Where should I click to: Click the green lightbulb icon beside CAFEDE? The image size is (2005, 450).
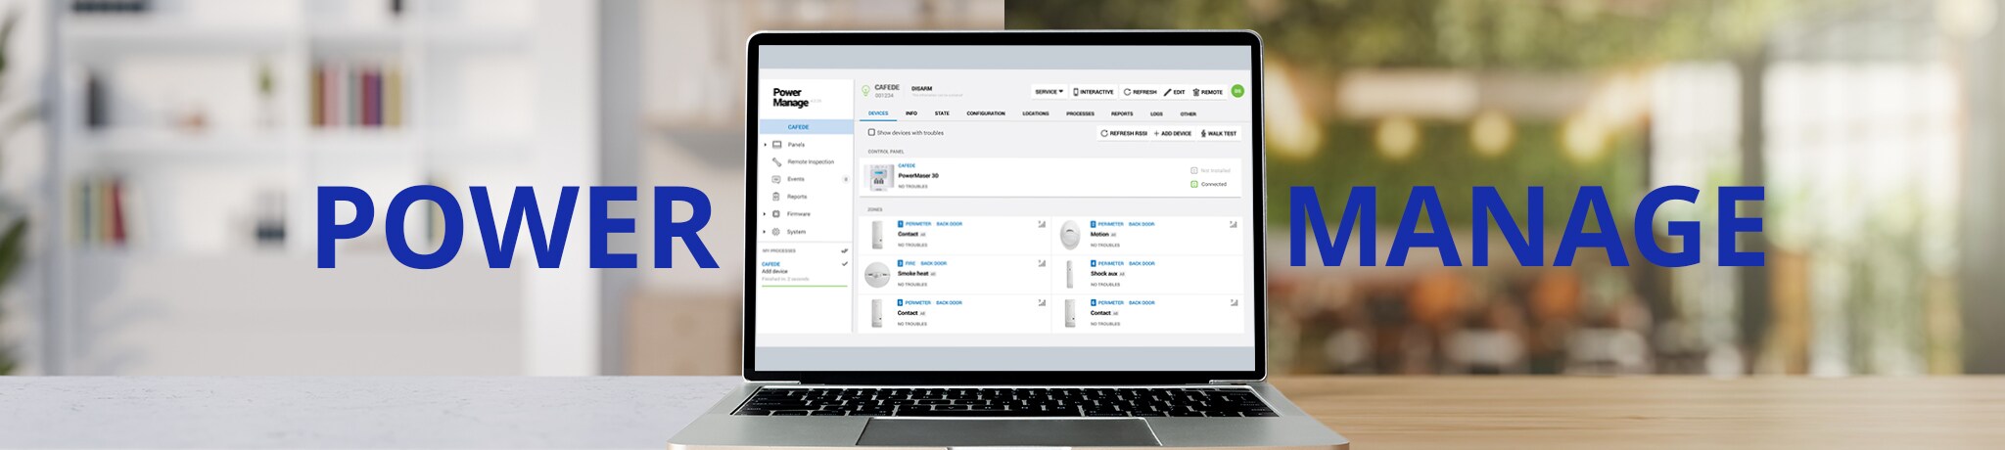pos(865,90)
